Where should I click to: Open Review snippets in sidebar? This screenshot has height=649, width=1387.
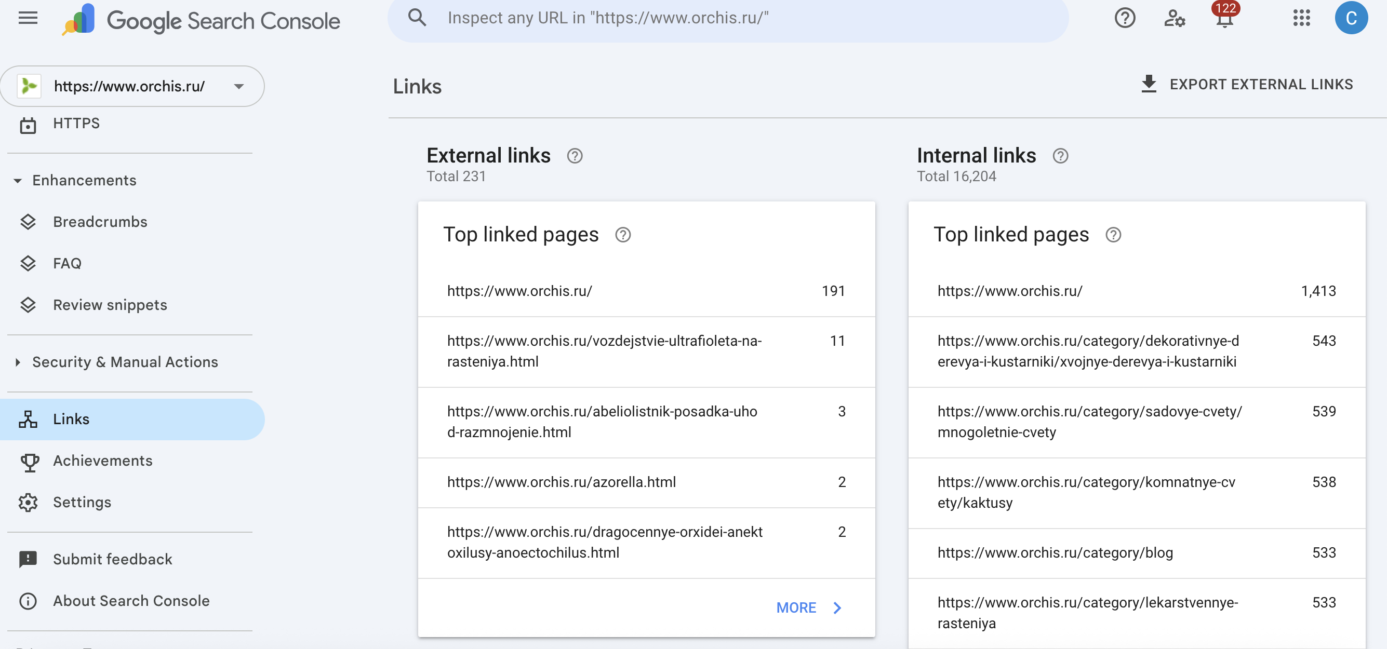tap(110, 305)
